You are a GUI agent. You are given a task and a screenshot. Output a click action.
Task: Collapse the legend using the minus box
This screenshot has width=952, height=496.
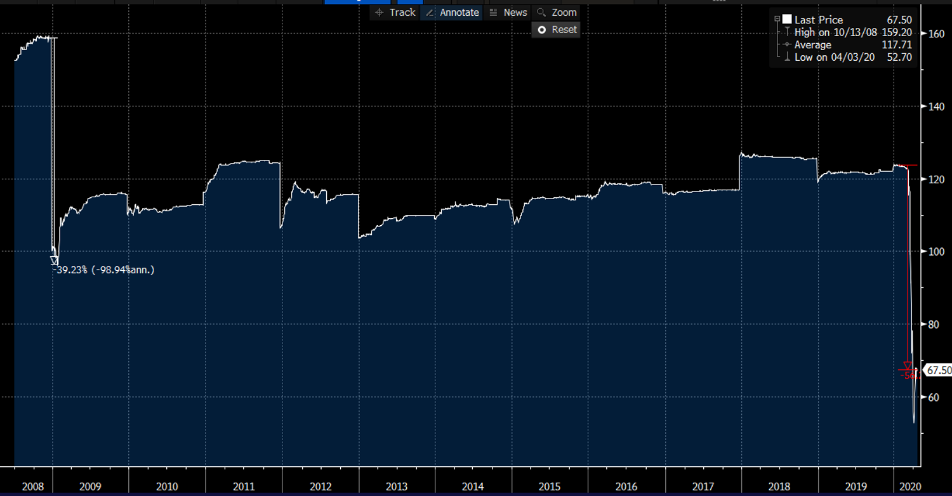[x=777, y=20]
